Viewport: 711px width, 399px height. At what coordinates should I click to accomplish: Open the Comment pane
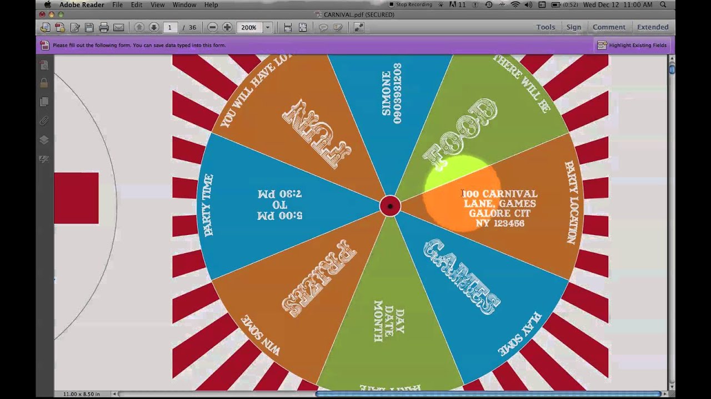pyautogui.click(x=609, y=27)
